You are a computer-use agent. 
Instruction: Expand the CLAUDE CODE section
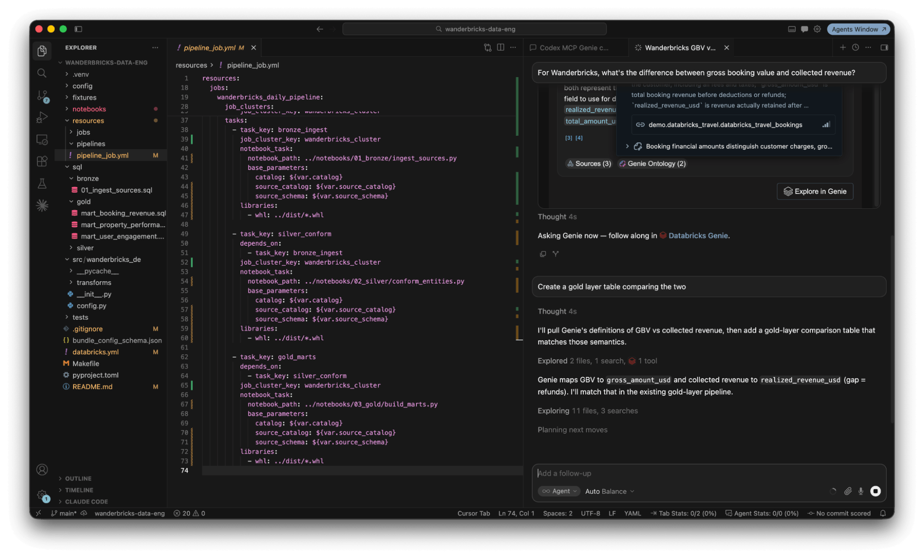pos(86,502)
